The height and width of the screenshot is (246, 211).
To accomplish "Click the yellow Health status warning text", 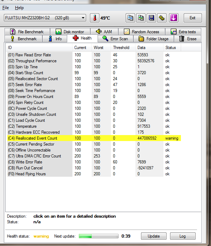I will tap(41, 236).
